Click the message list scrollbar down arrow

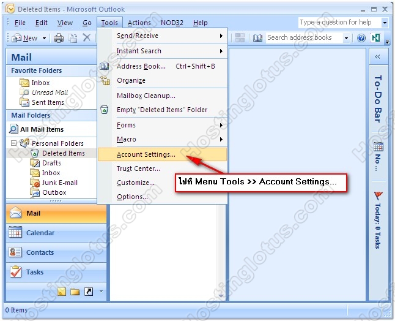[221, 296]
